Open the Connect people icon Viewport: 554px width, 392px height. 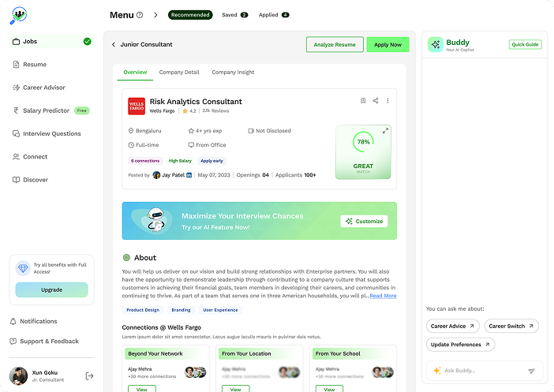pos(16,156)
